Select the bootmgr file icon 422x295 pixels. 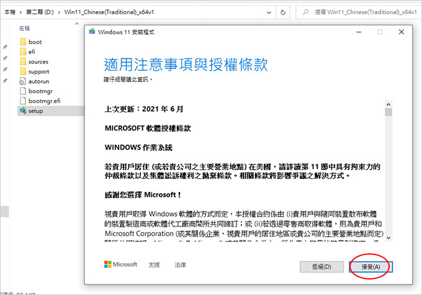tap(23, 91)
